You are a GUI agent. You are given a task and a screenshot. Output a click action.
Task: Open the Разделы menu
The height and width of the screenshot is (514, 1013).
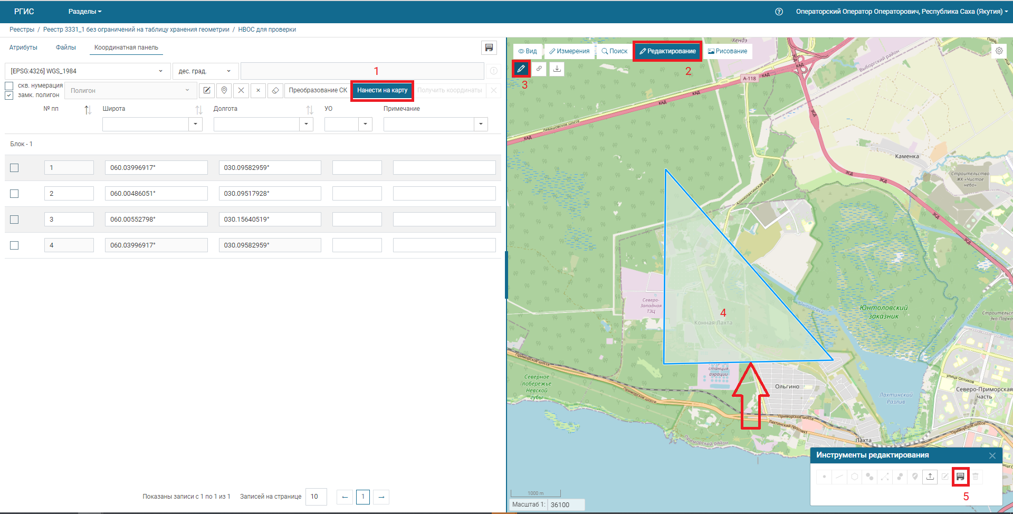tap(84, 12)
